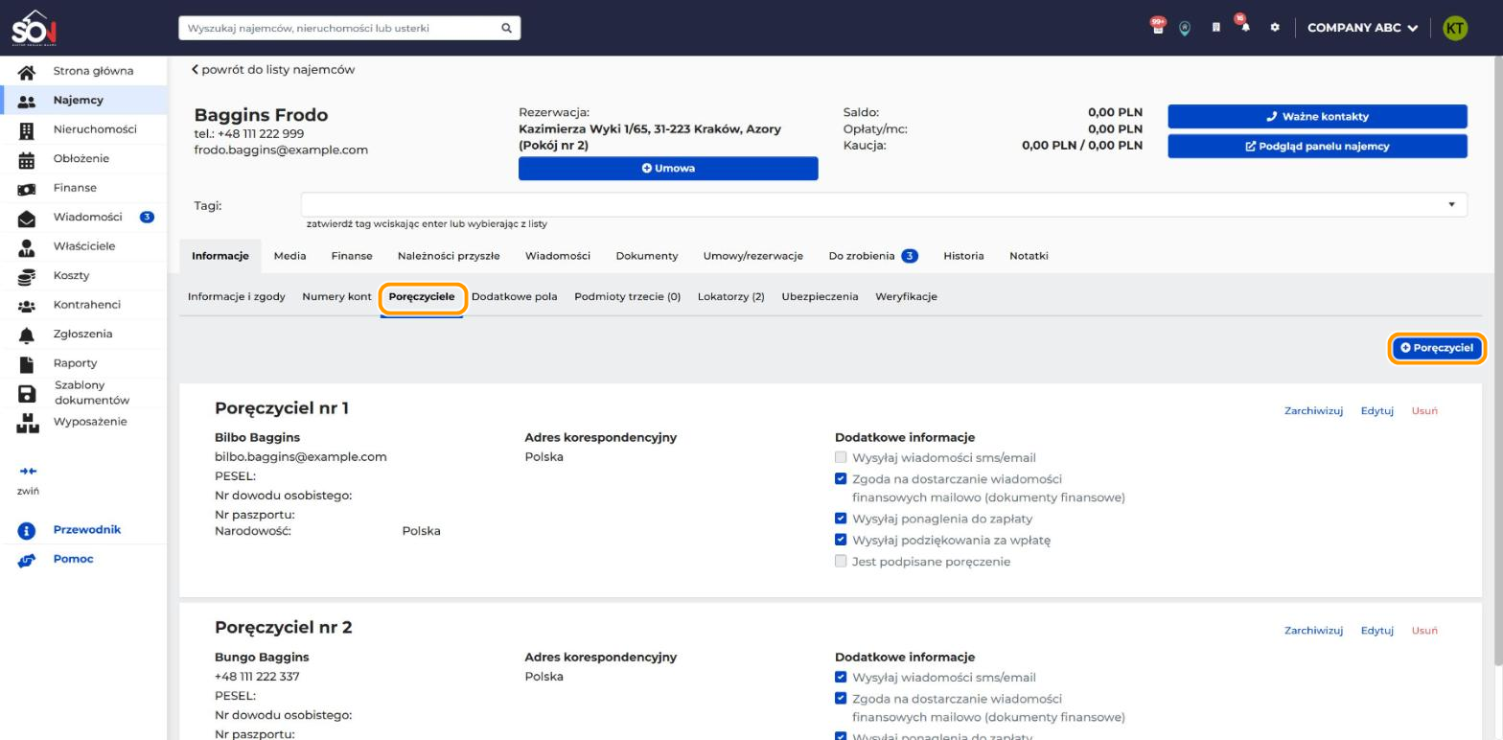Switch to the Media tab
The height and width of the screenshot is (740, 1503).
tap(289, 256)
